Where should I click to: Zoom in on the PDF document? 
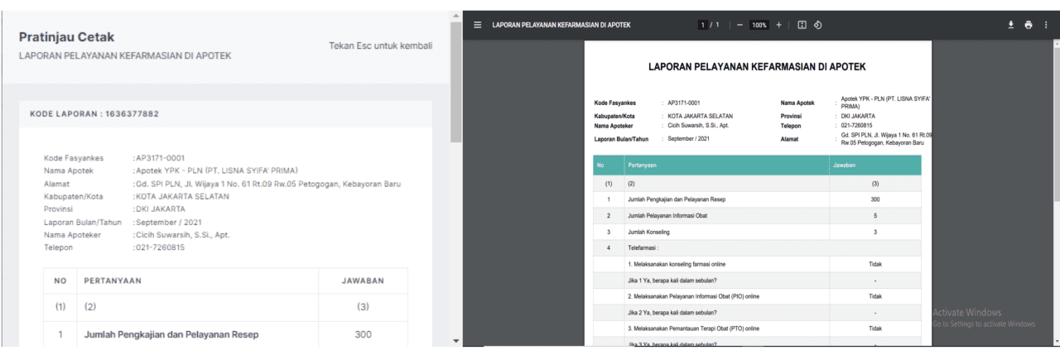pos(778,25)
